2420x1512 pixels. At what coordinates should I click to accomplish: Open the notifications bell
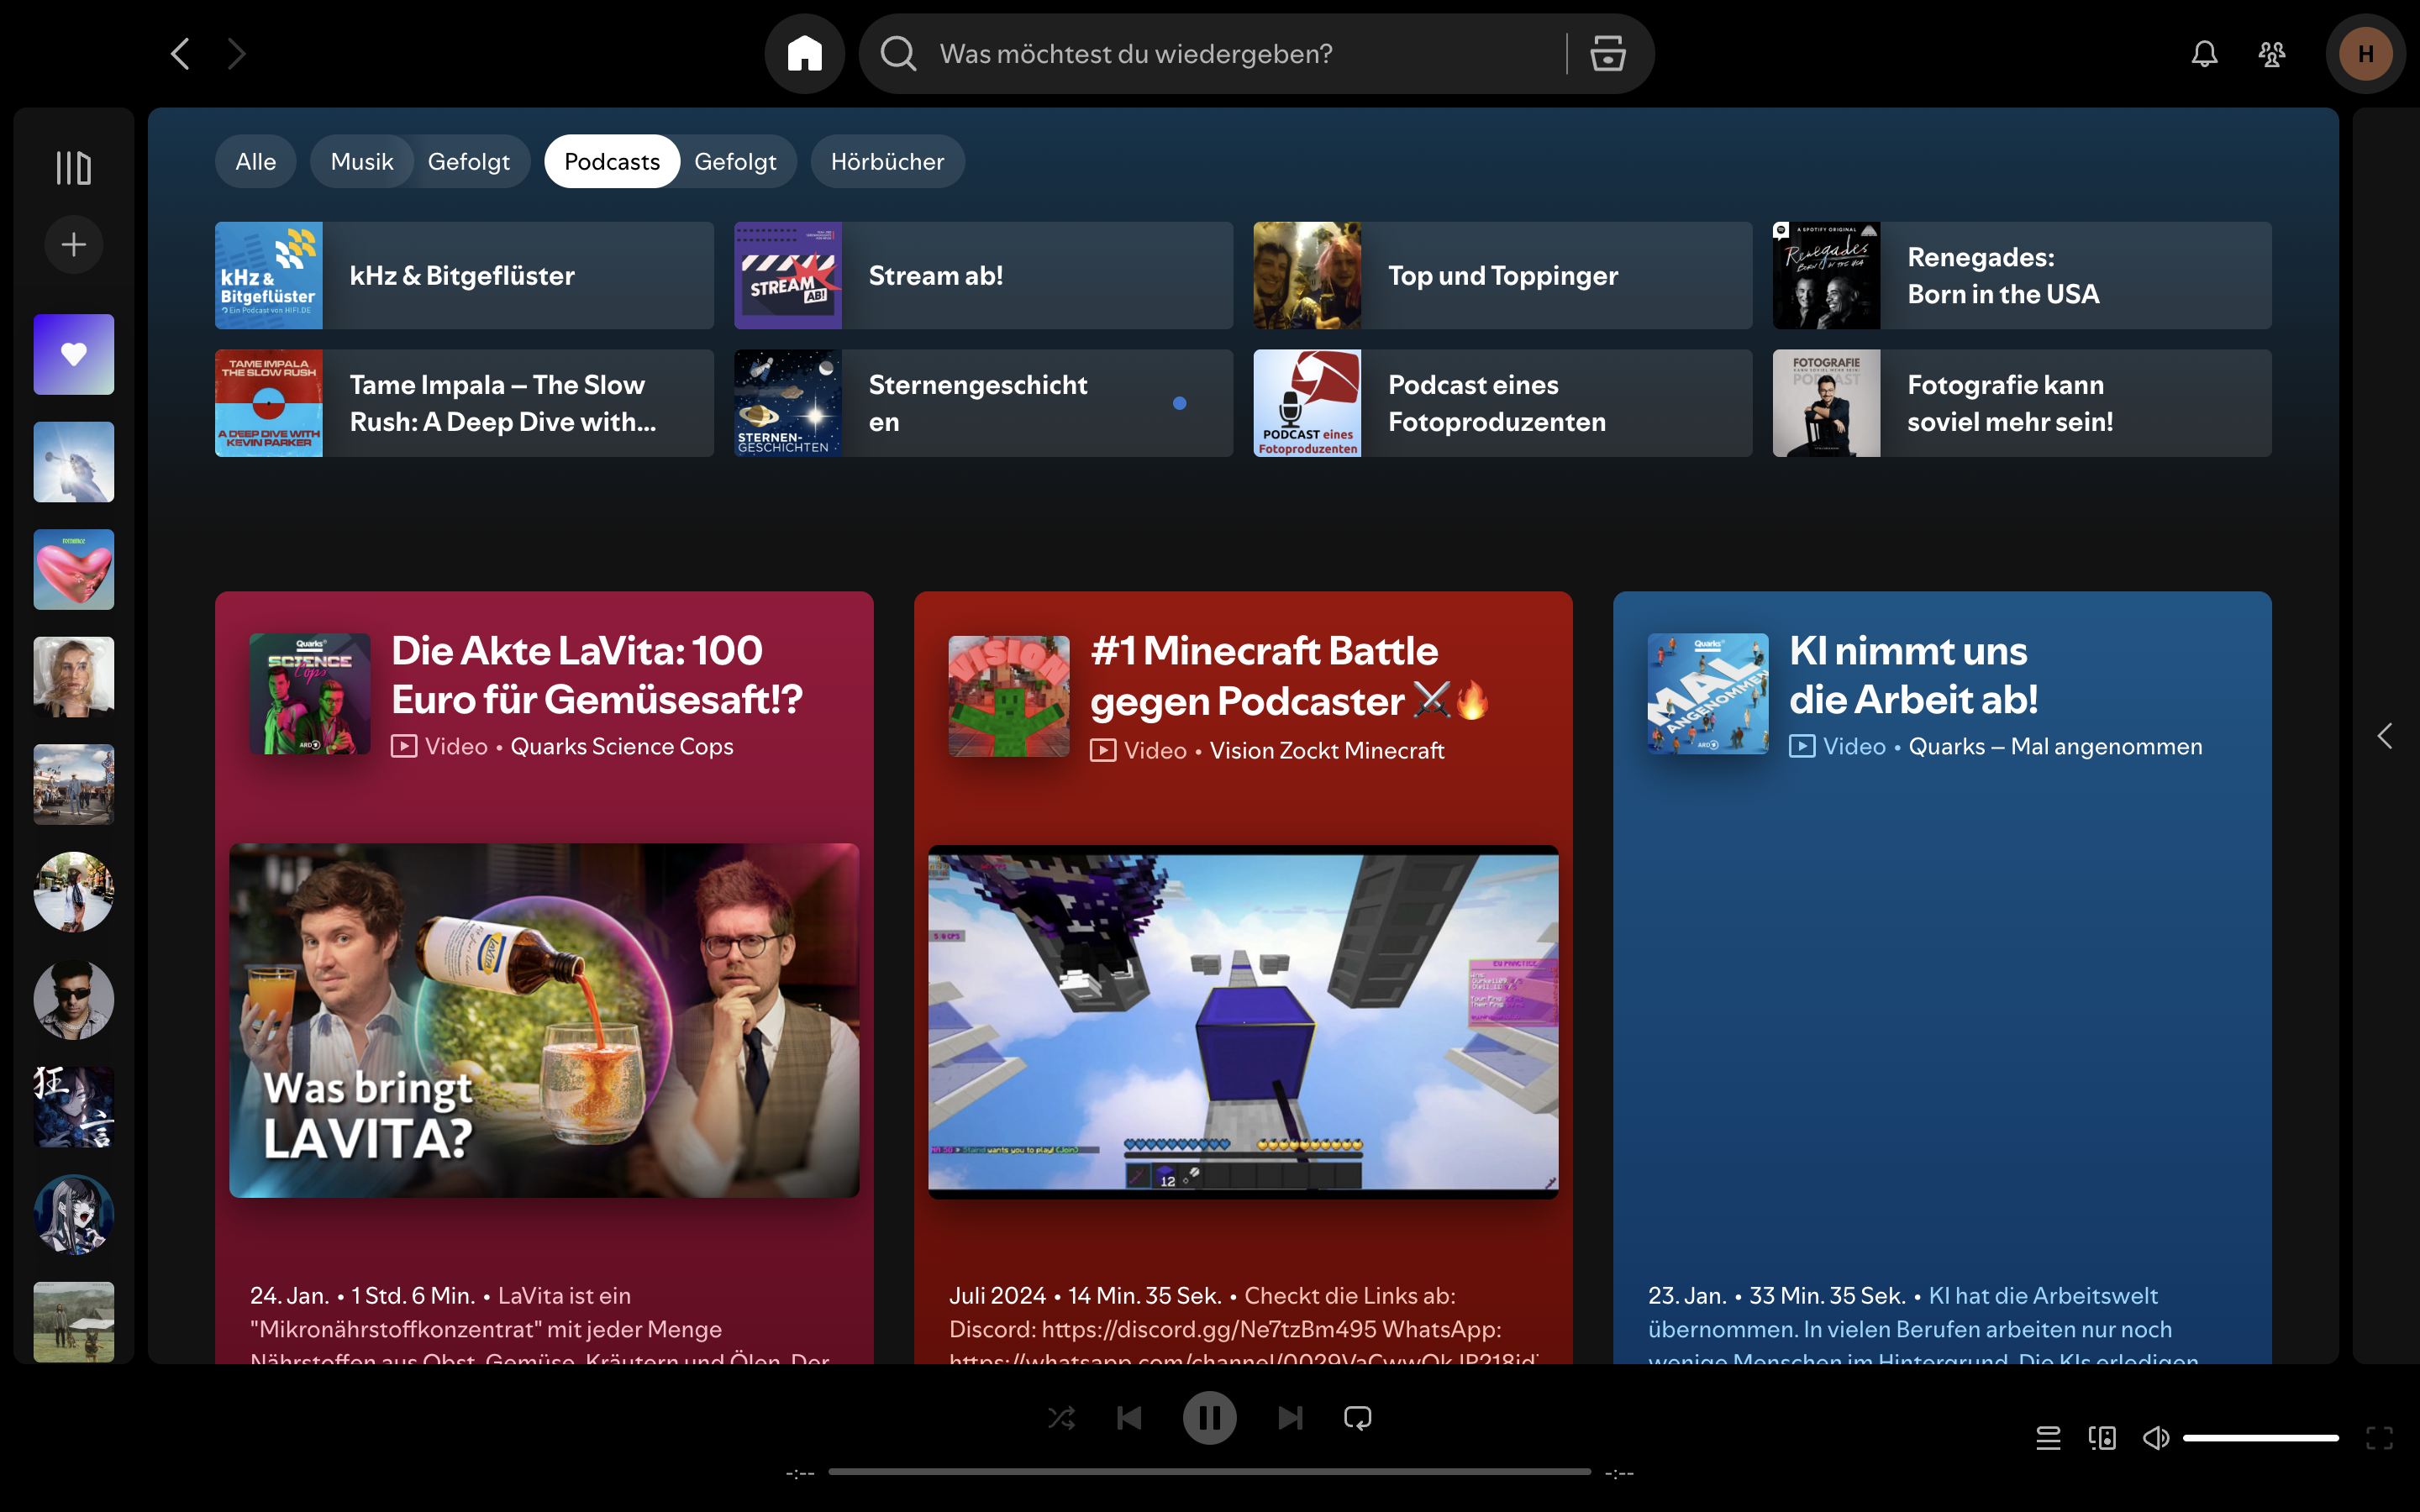[2204, 54]
